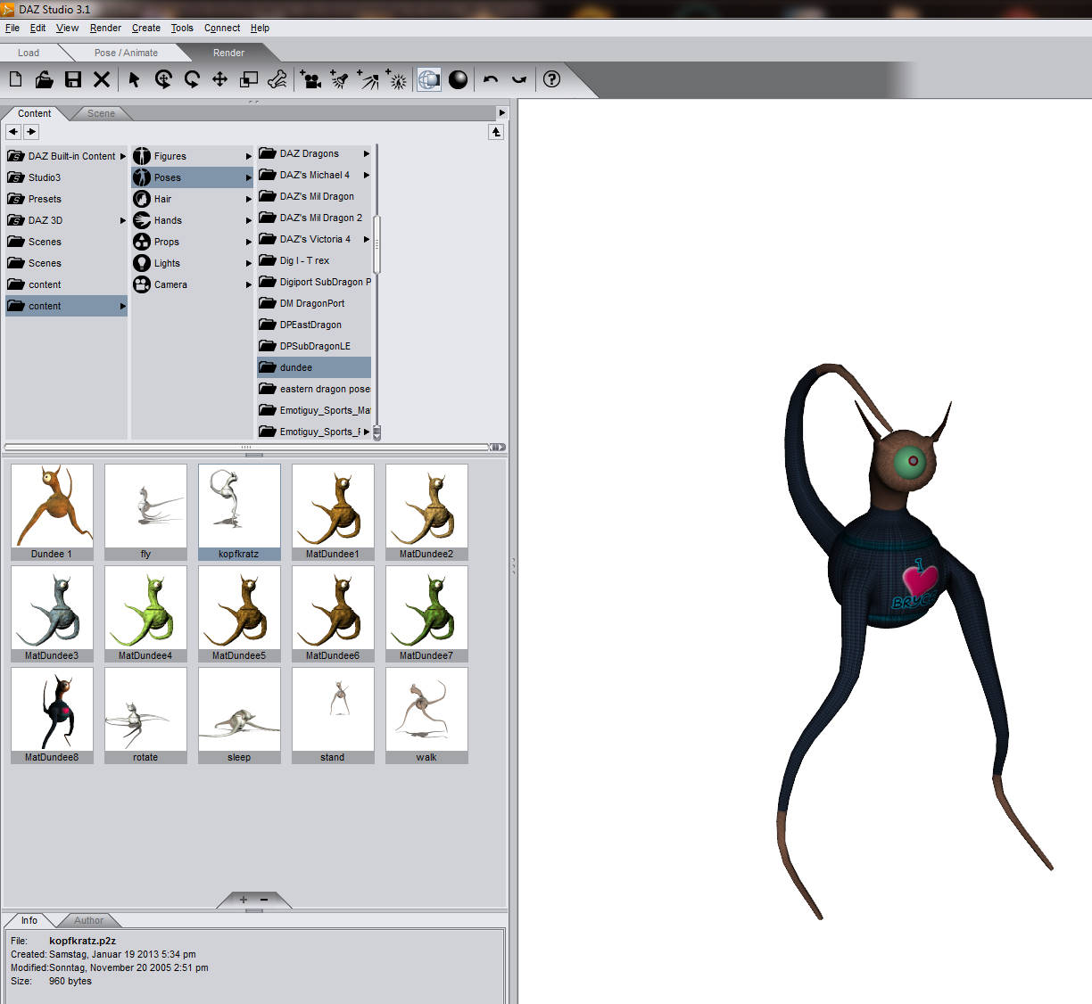Click the black sphere Render icon
This screenshot has height=1004, width=1092.
458,79
